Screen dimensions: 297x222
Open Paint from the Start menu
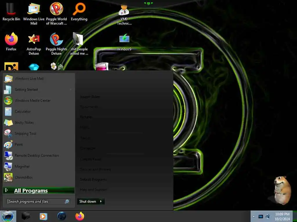pos(39,144)
